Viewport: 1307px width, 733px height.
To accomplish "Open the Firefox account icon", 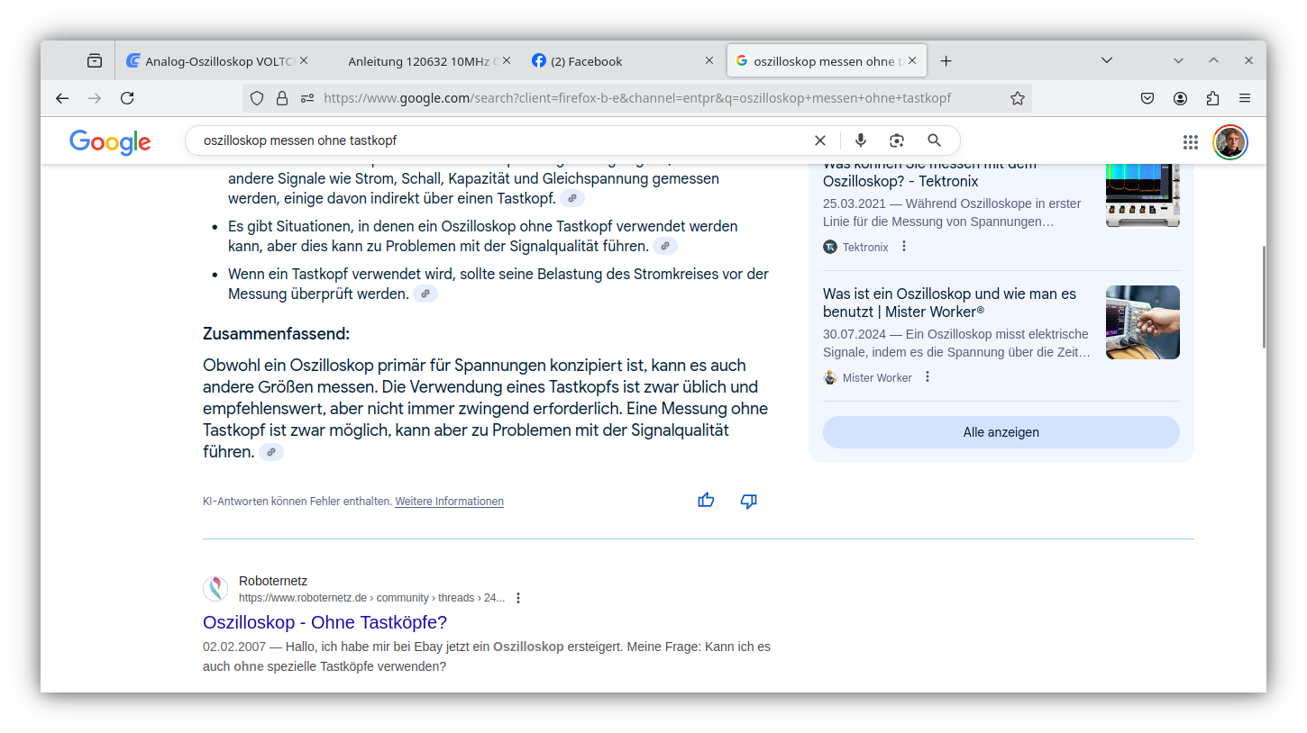I will (1180, 98).
